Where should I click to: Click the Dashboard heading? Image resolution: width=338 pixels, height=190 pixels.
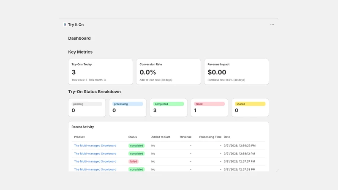click(79, 38)
